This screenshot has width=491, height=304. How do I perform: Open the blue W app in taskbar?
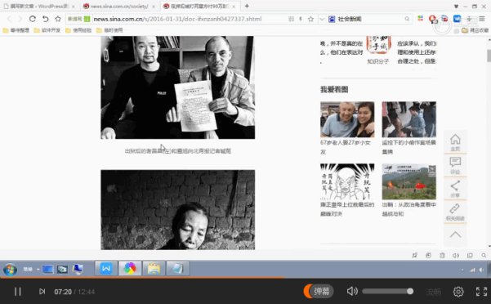point(106,269)
